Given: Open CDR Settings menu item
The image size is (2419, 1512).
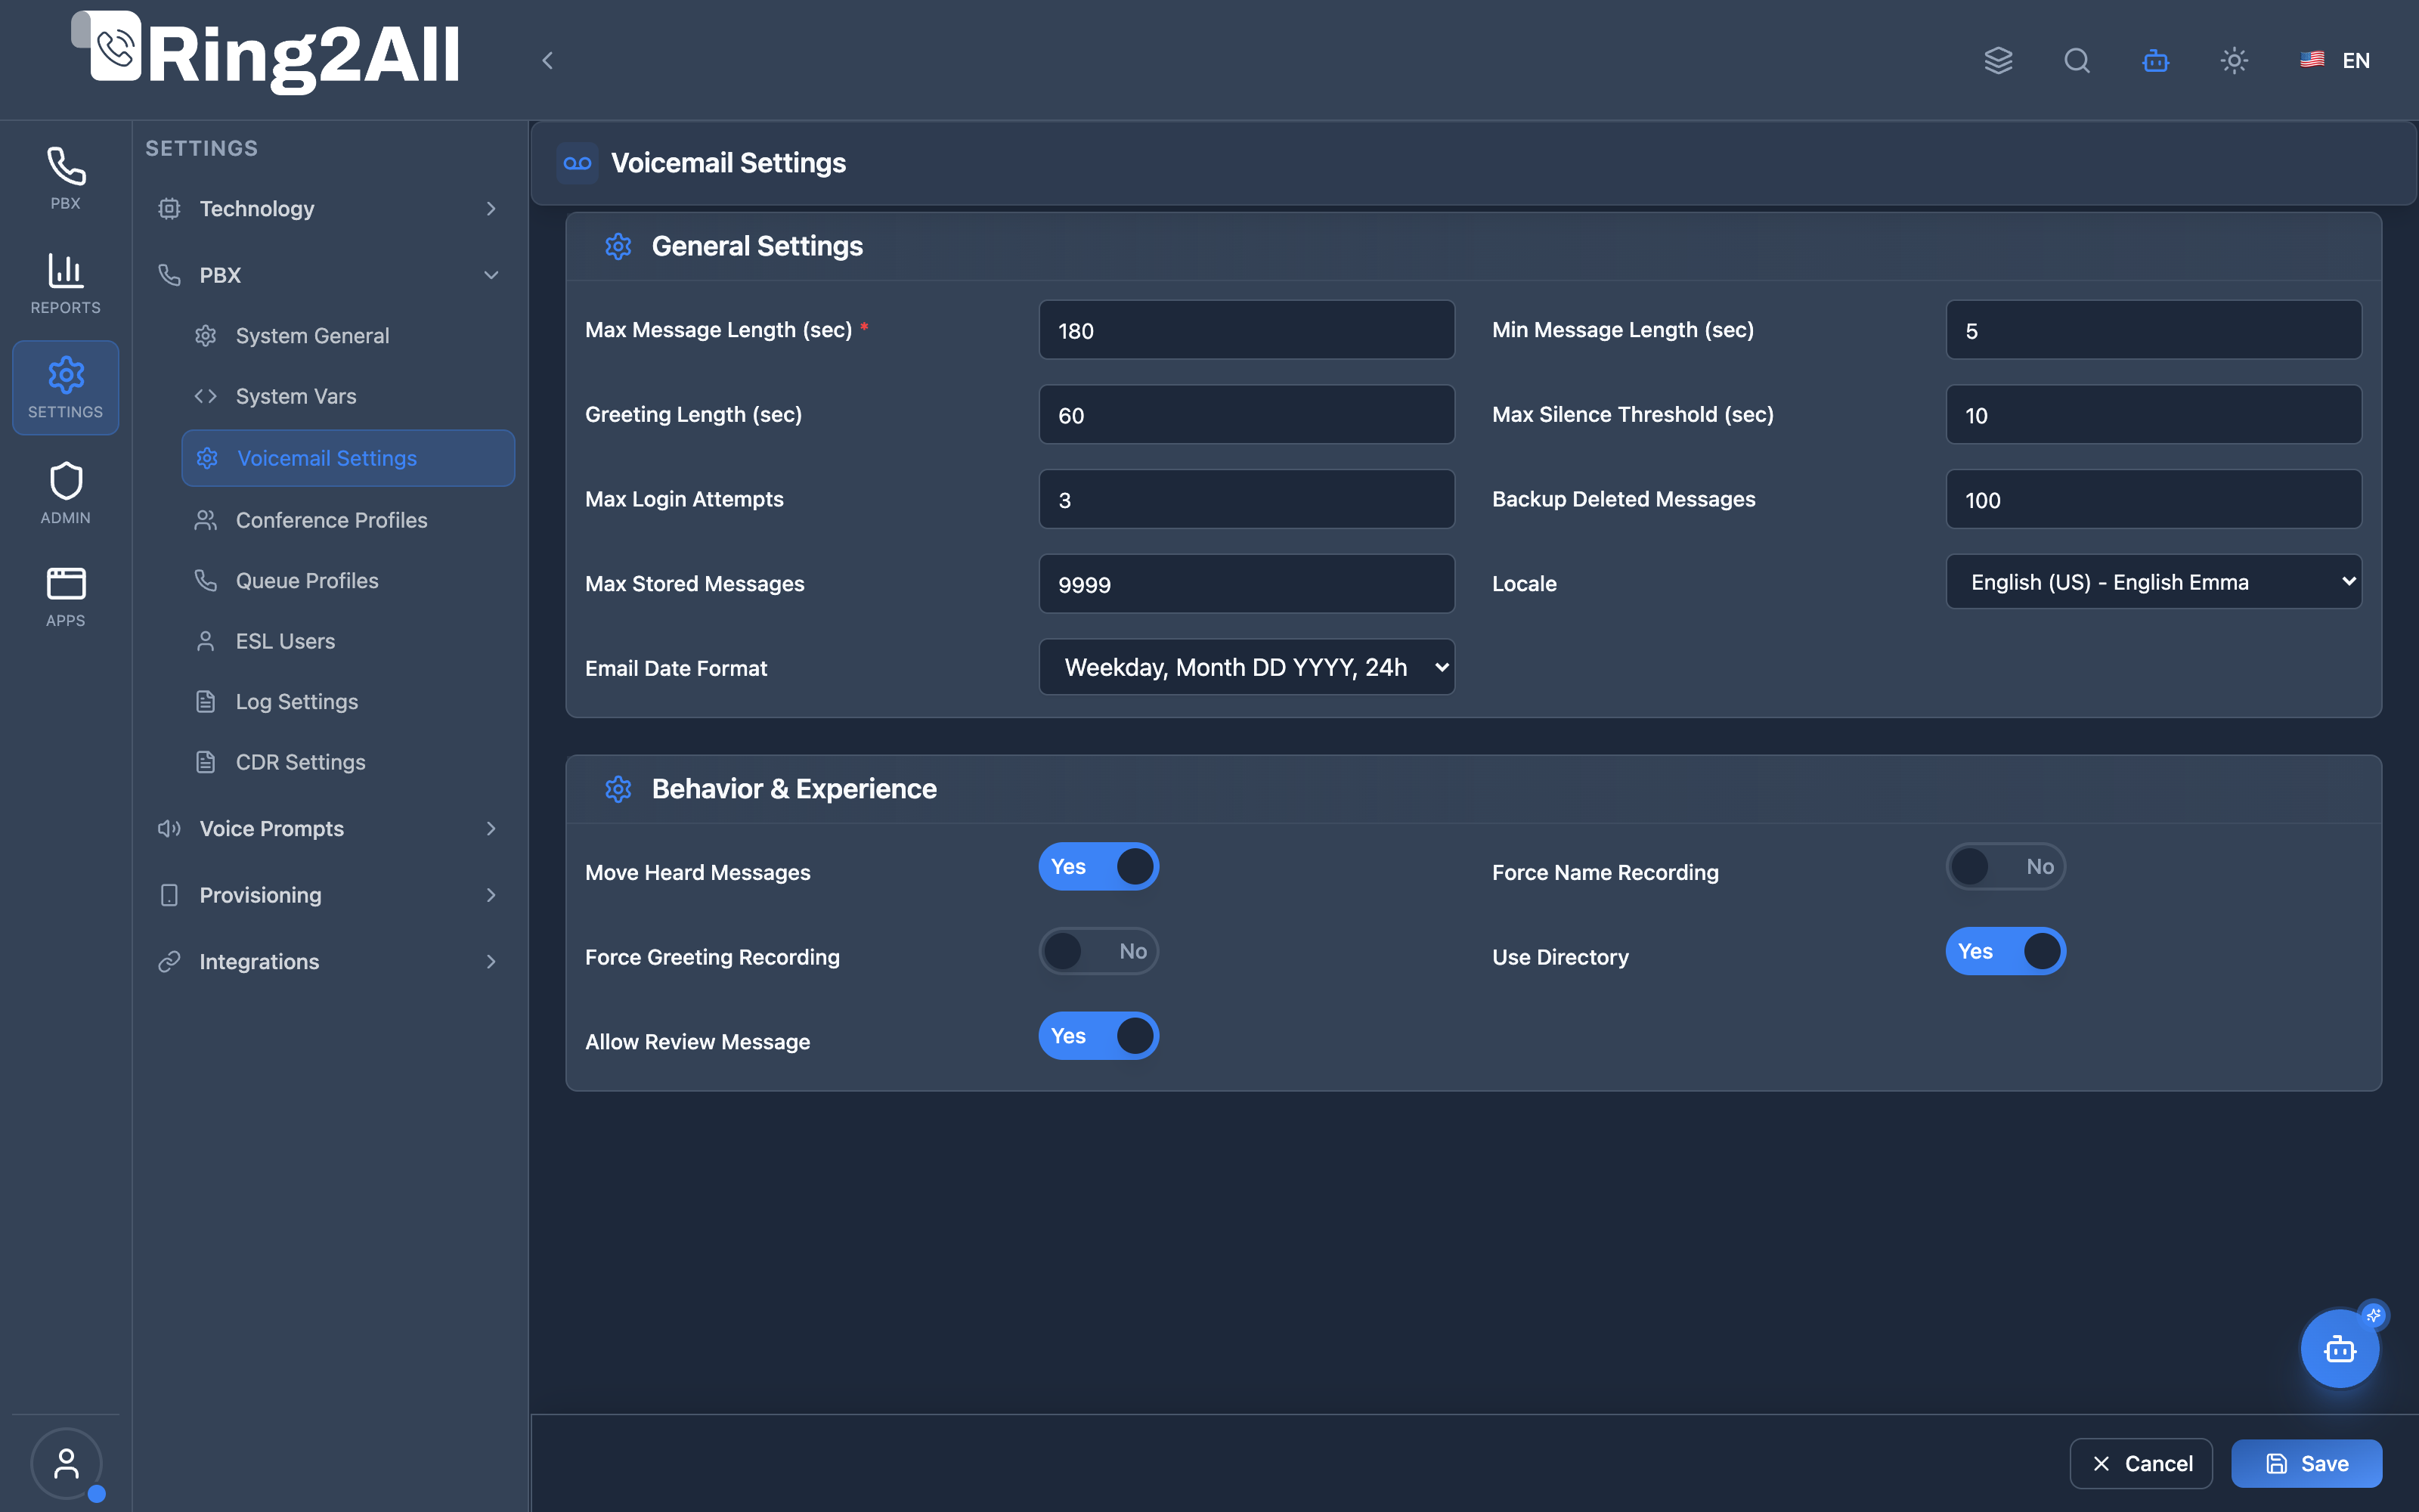Looking at the screenshot, I should [x=348, y=762].
